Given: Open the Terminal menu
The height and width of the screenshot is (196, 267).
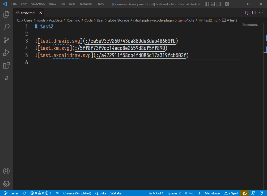Looking at the screenshot, I should (x=86, y=4).
